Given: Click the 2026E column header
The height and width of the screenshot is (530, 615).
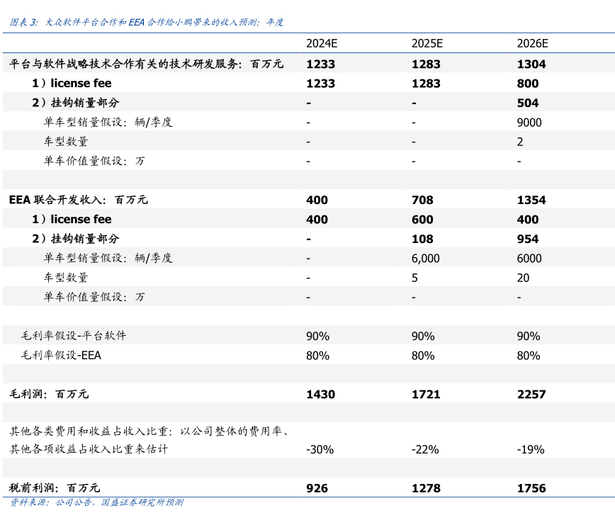Looking at the screenshot, I should [532, 43].
